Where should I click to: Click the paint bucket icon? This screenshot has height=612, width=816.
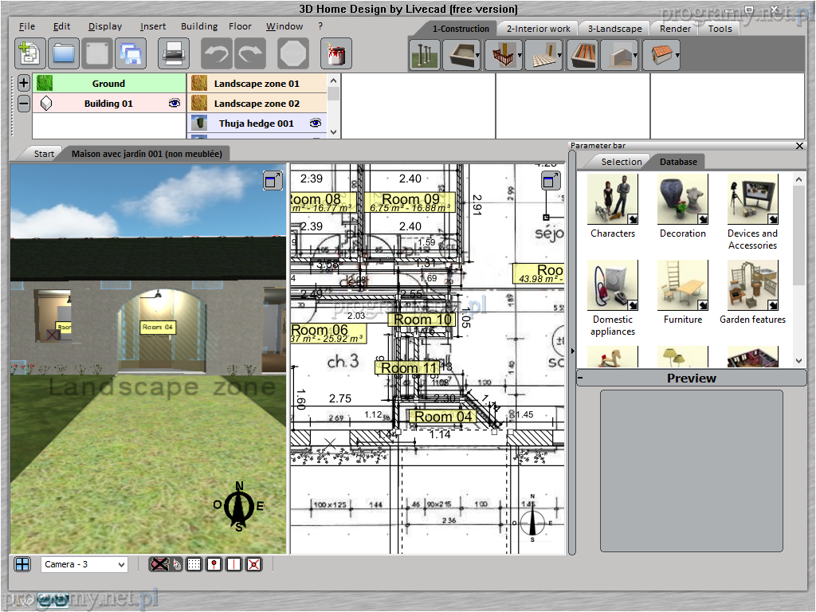[335, 53]
